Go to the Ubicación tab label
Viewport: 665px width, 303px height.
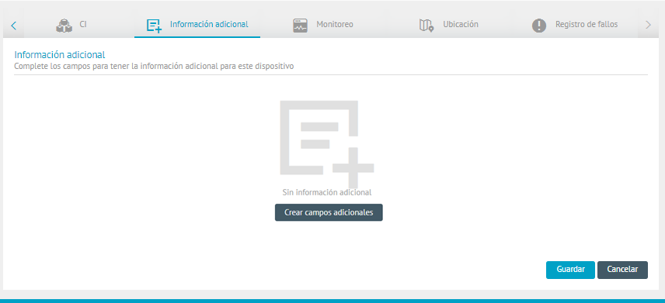tap(461, 24)
